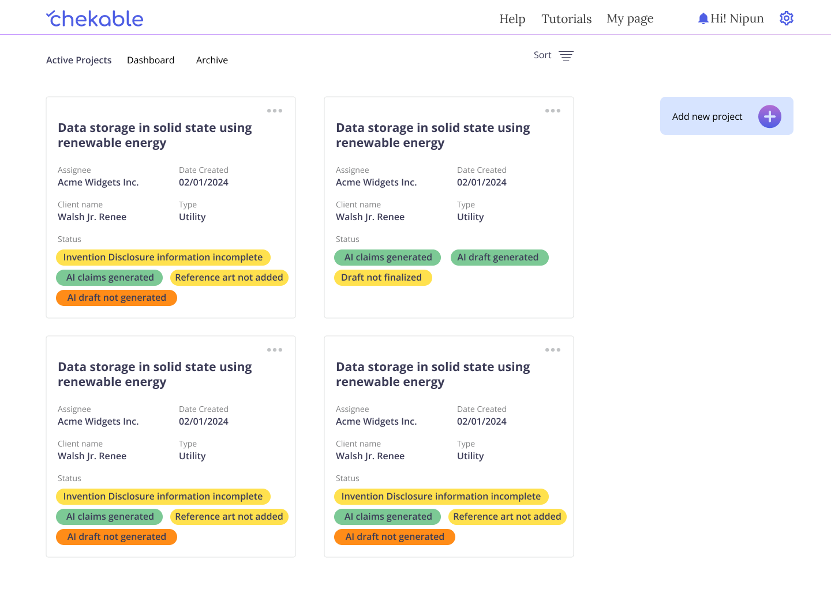
Task: Click the Sort label
Action: pyautogui.click(x=542, y=55)
